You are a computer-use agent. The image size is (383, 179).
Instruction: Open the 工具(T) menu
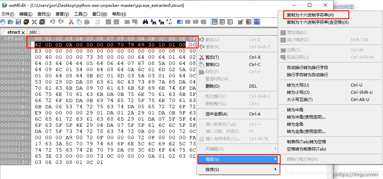(x=81, y=14)
